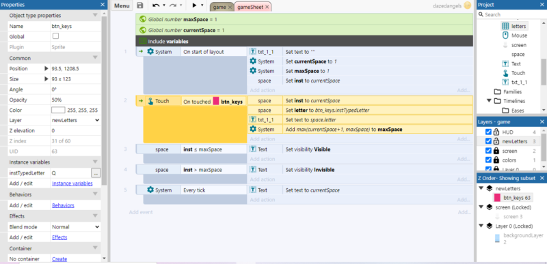Toggle the Global checkbox
Screen dimensions: 547x264
click(55, 36)
